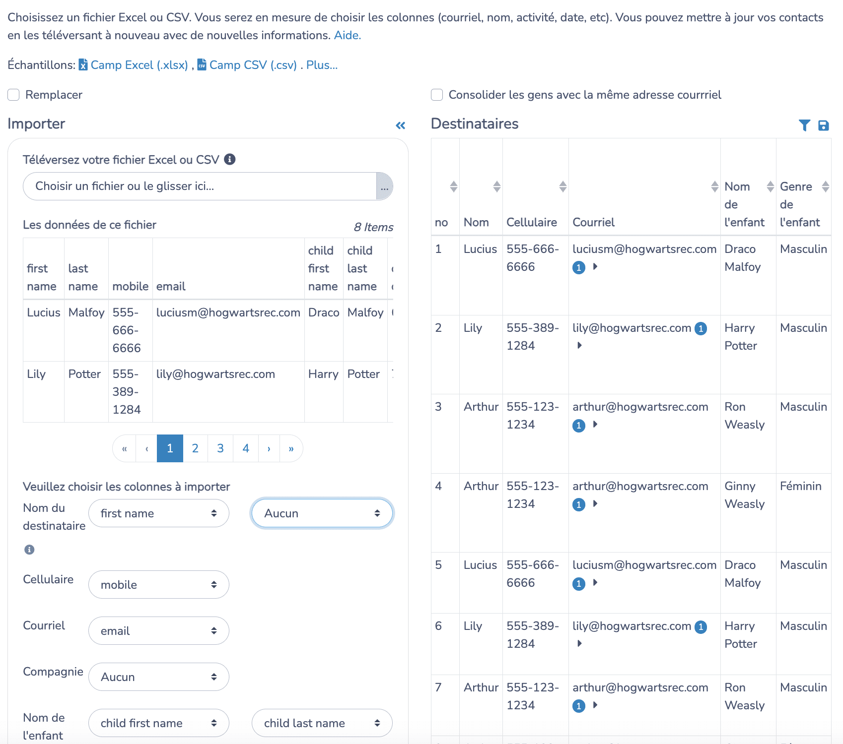Show info icon under Nom du destinataire
Image resolution: width=843 pixels, height=744 pixels.
point(29,550)
